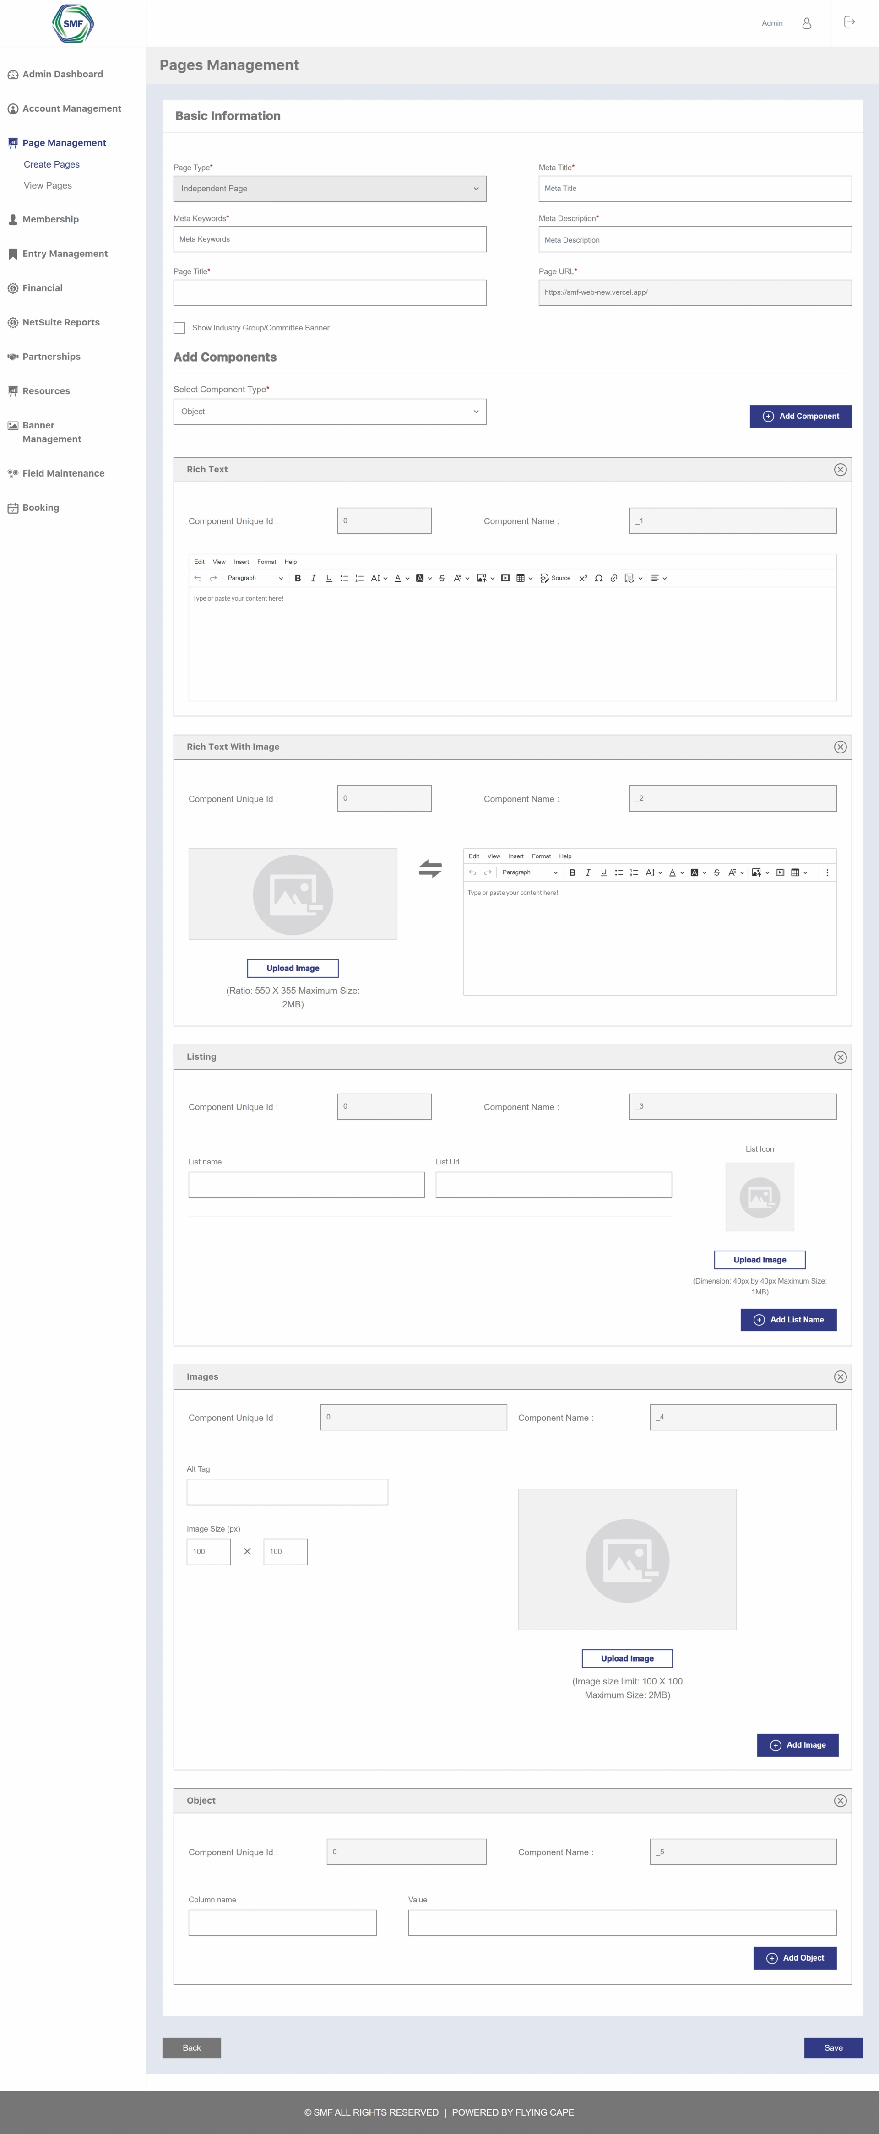Click the Add Component button

[800, 417]
